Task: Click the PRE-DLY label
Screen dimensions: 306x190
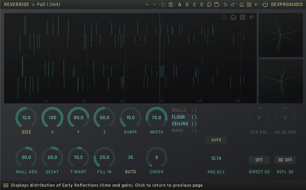Action: click(x=216, y=172)
